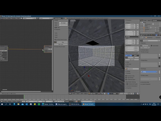
Task: Open the All Scenes outliner display dropdown
Action: coord(156,20)
